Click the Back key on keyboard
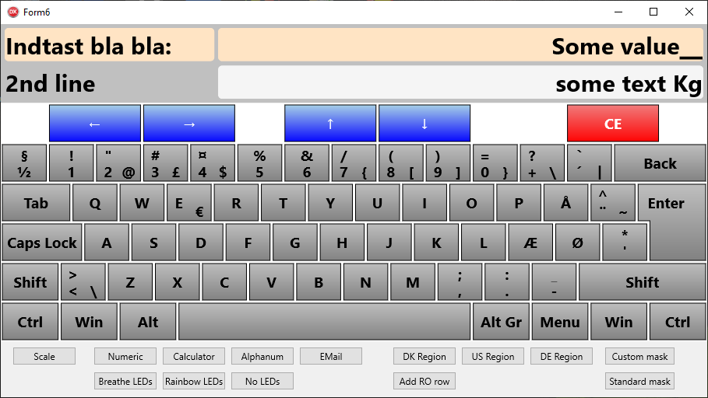The height and width of the screenshot is (398, 708). pos(660,163)
